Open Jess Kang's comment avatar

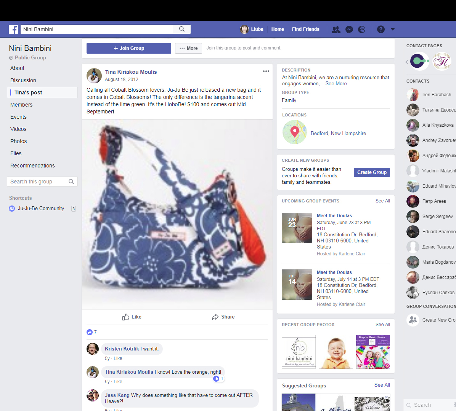click(x=93, y=395)
